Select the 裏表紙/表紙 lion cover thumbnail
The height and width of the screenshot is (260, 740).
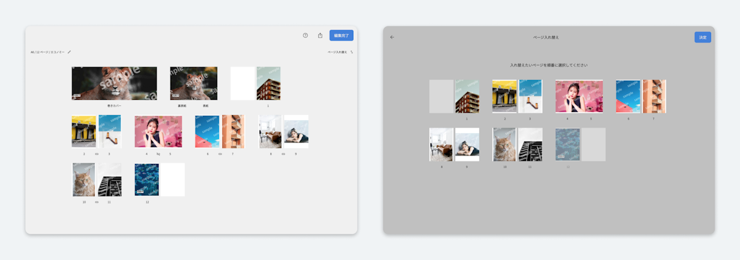click(x=194, y=83)
